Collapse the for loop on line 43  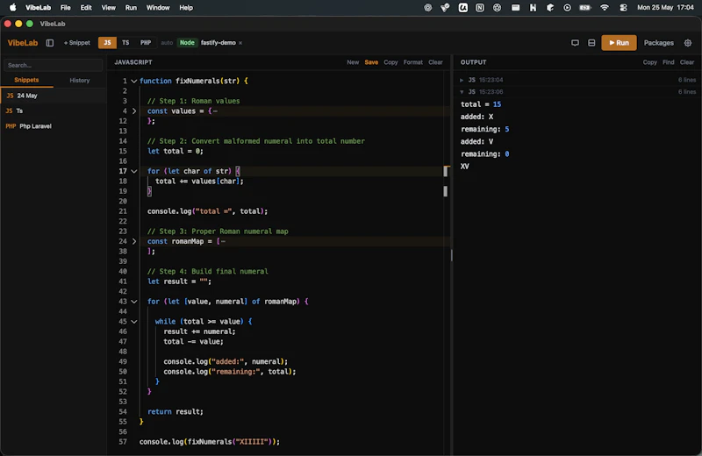[134, 302]
